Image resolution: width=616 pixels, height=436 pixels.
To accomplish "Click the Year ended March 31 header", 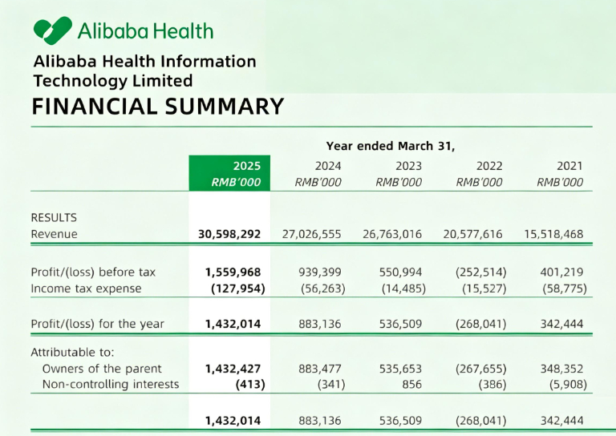I will point(391,146).
